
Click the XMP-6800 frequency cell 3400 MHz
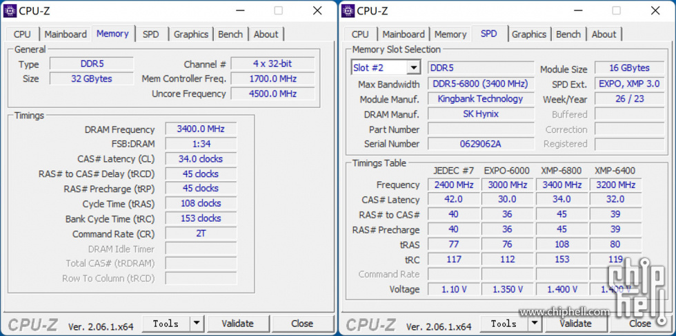pos(561,185)
